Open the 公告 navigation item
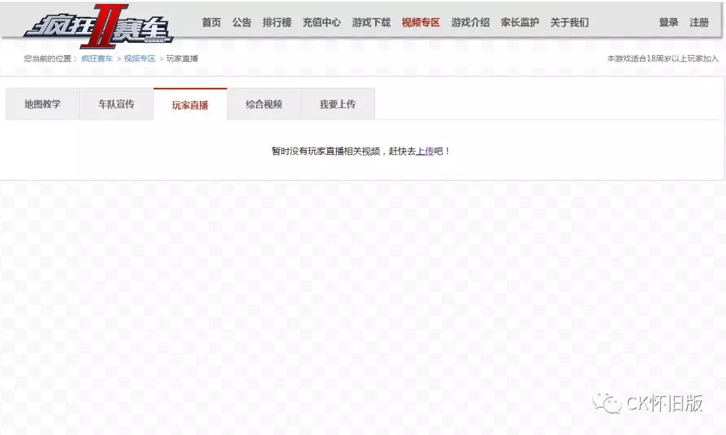The height and width of the screenshot is (435, 726). click(x=242, y=22)
